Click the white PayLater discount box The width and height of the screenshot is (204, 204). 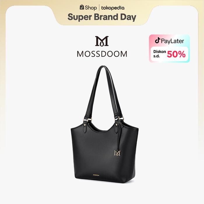tap(169, 54)
